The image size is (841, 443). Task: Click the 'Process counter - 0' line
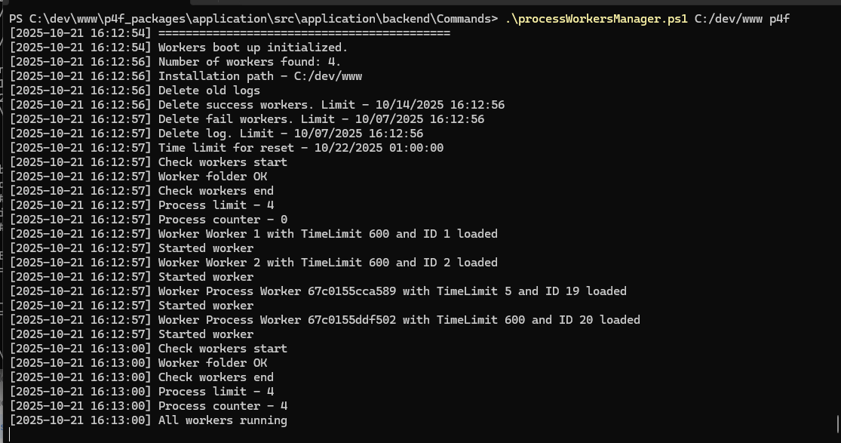coord(223,220)
